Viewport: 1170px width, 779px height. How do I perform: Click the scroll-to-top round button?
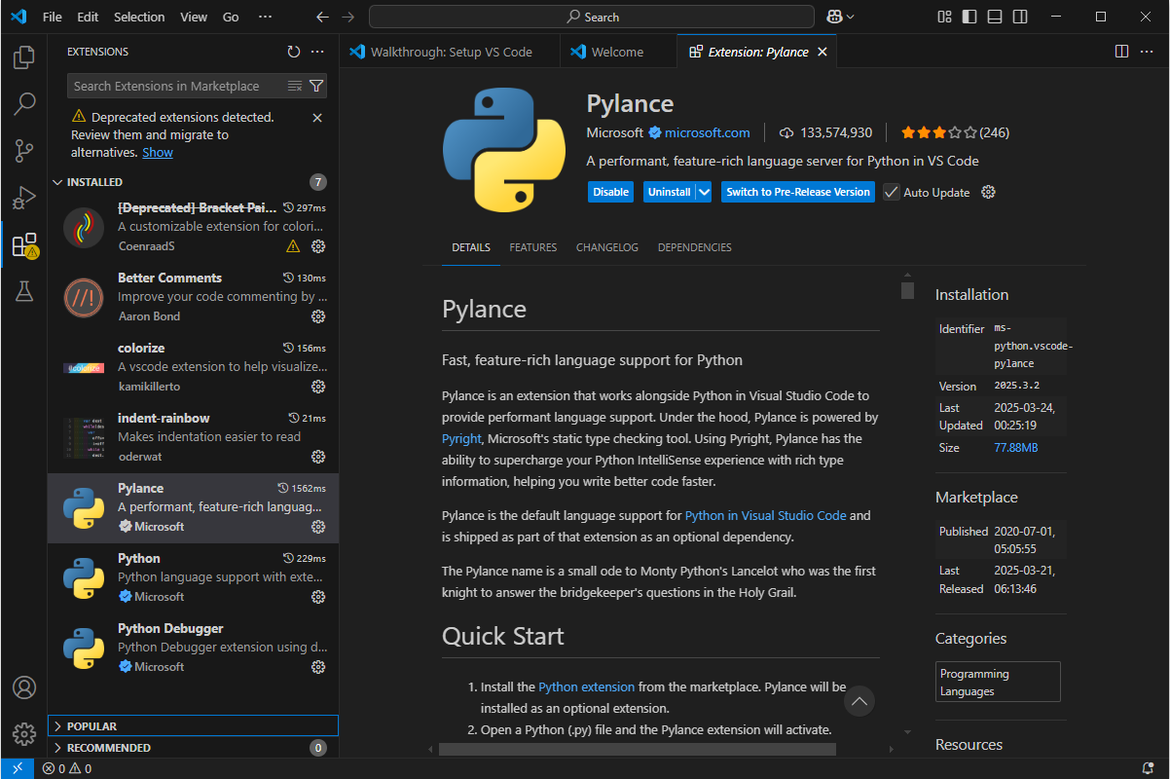pyautogui.click(x=859, y=701)
